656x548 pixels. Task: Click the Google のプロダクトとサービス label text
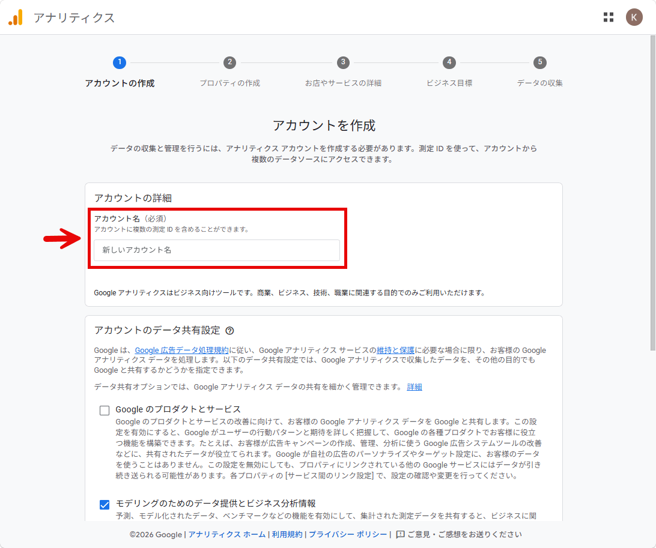[x=178, y=409]
